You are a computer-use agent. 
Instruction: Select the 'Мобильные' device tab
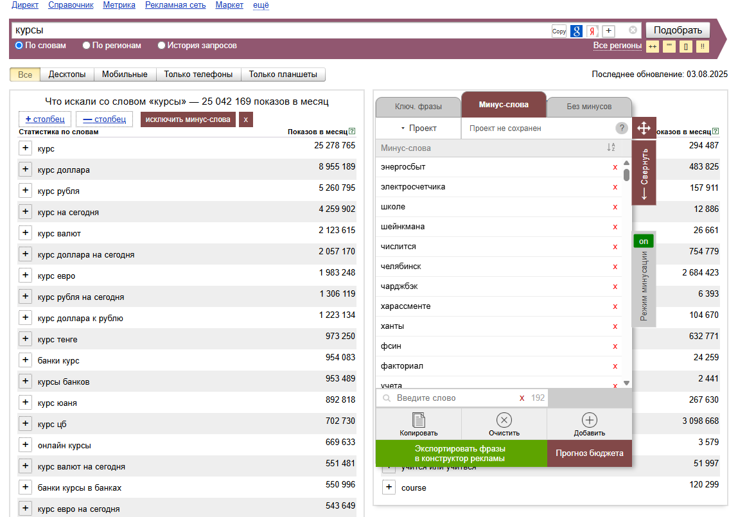coord(125,74)
